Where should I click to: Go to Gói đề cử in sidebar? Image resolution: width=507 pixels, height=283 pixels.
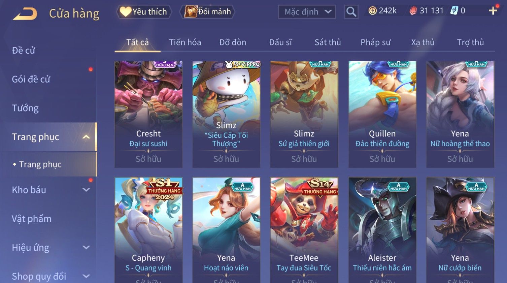31,80
